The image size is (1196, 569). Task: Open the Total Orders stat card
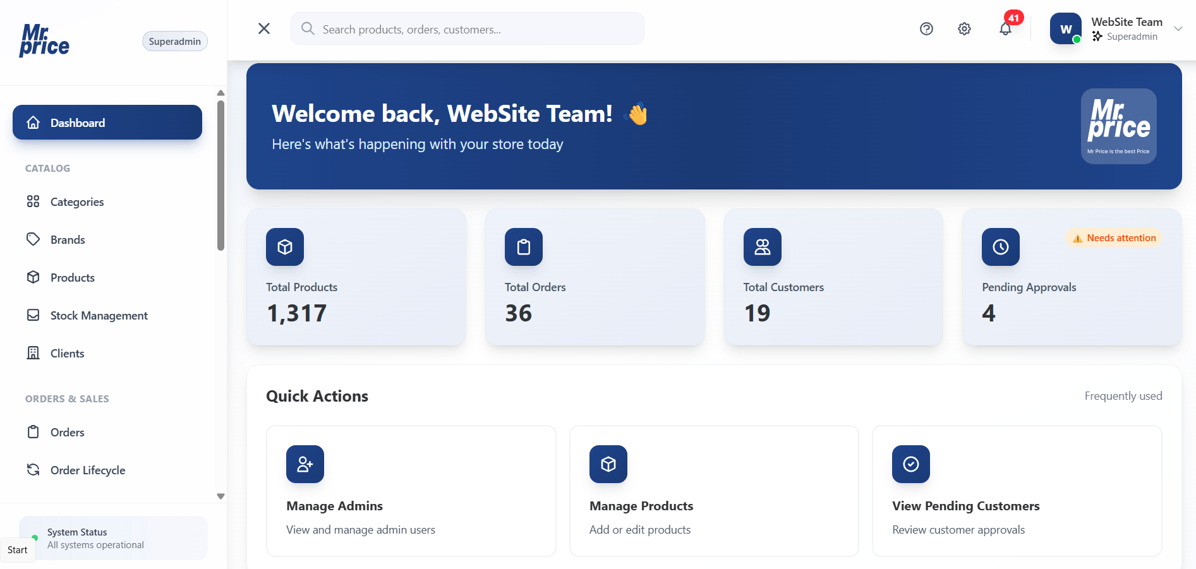[x=595, y=277]
